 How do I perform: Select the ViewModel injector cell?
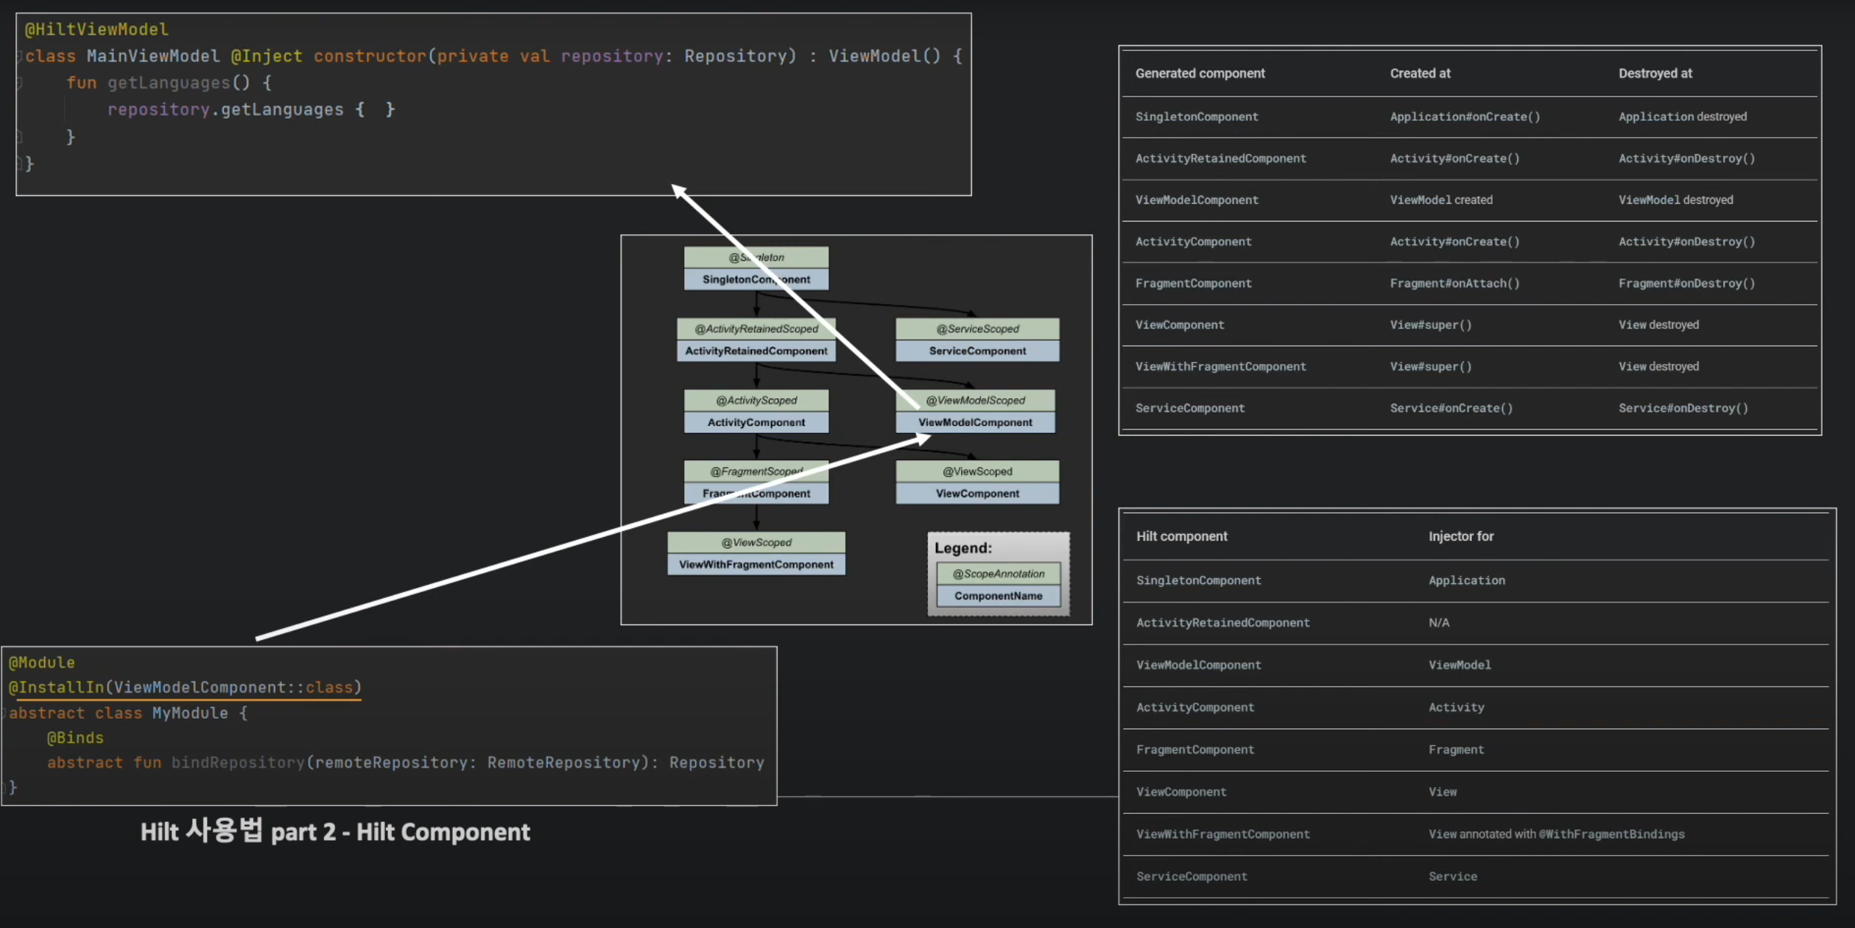(1459, 665)
